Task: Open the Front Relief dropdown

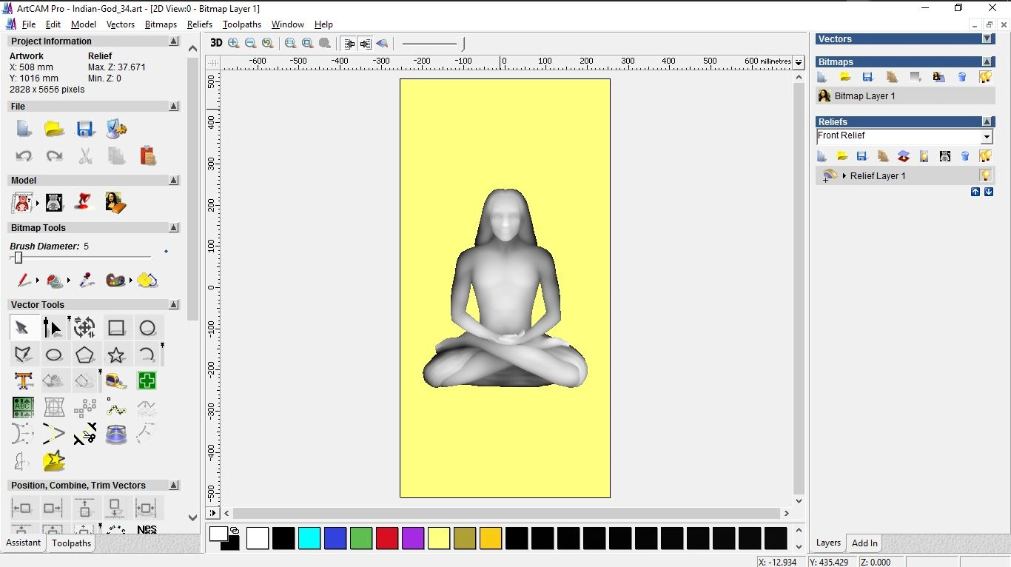Action: 987,136
